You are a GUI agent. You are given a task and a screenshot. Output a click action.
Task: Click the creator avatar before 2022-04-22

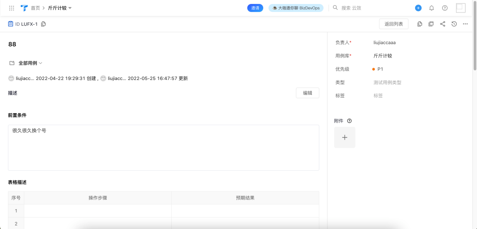pos(11,78)
